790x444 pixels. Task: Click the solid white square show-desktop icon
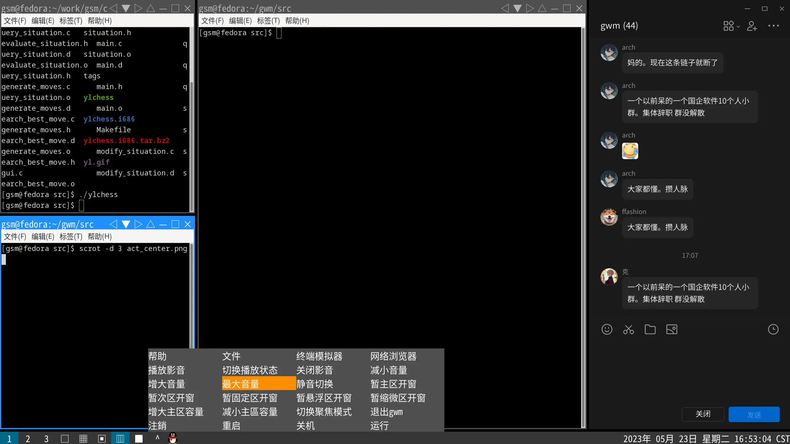coord(139,438)
